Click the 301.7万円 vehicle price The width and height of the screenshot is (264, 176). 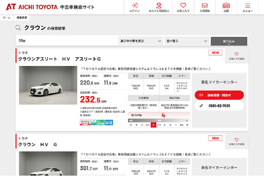click(89, 168)
